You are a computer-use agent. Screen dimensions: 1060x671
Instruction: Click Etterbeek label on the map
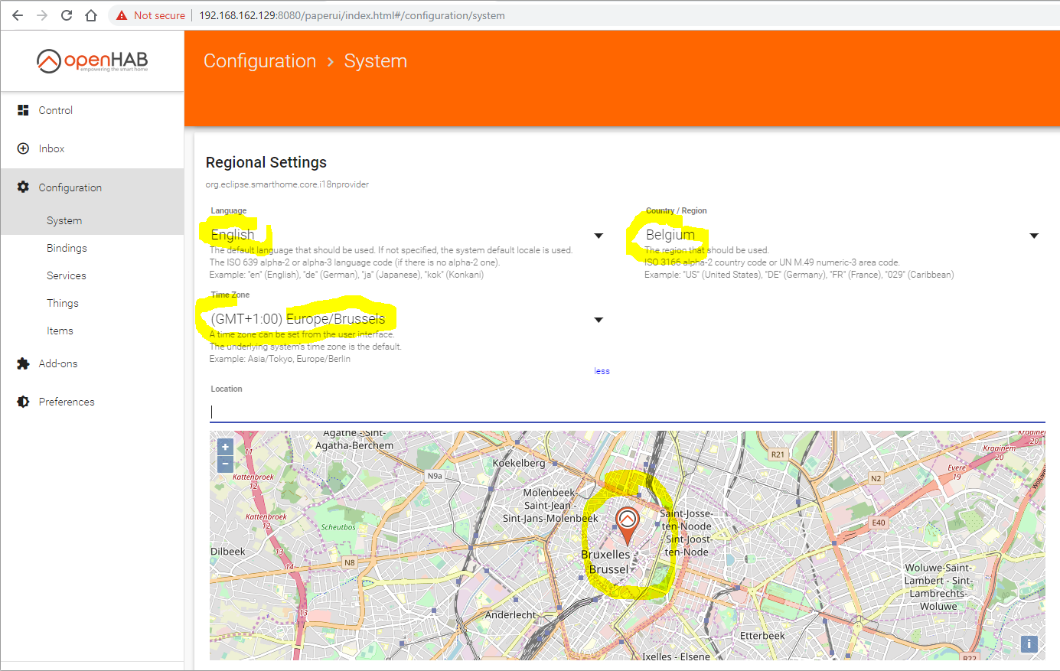click(x=762, y=636)
